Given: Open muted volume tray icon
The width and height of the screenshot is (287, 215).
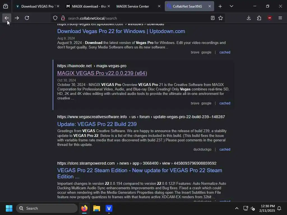Looking at the screenshot, I should (x=253, y=208).
